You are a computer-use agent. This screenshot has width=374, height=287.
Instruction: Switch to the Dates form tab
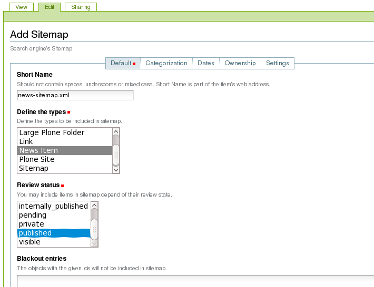(205, 63)
